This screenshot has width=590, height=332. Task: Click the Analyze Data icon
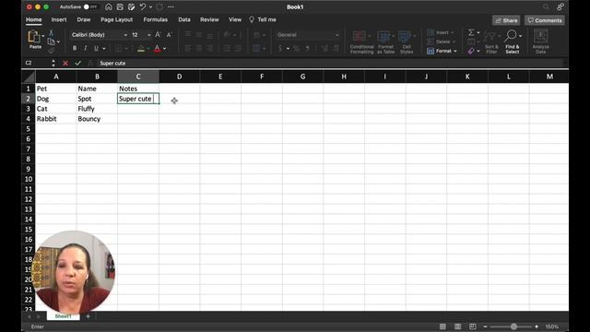pyautogui.click(x=541, y=37)
